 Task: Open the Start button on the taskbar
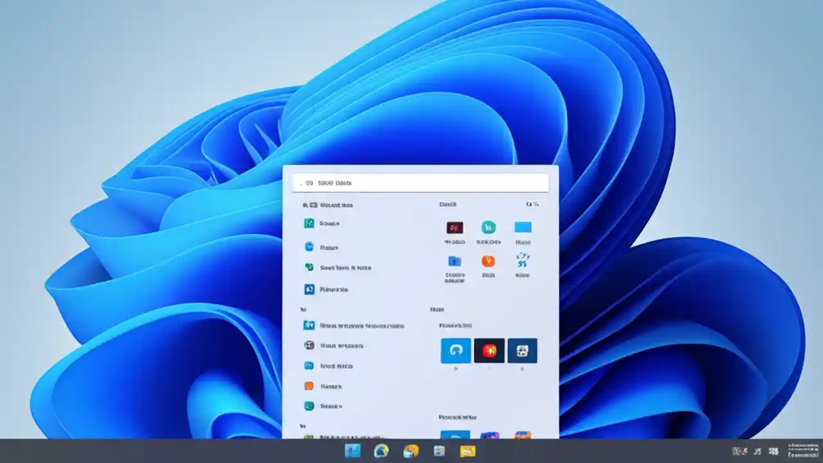click(x=352, y=451)
